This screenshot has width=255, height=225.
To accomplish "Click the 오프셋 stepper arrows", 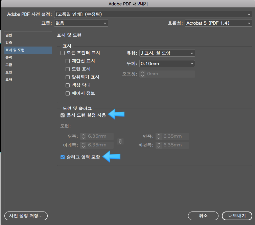I will [x=142, y=74].
